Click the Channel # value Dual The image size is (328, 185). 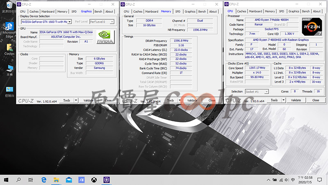(x=200, y=21)
